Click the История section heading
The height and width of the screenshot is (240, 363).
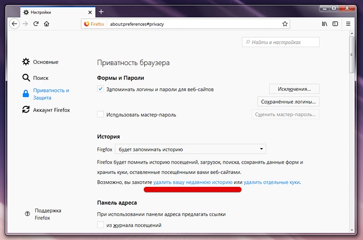pos(109,136)
